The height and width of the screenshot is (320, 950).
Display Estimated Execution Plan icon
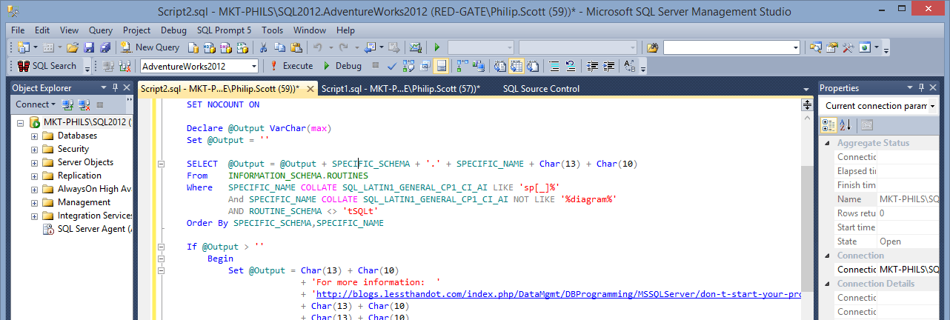tap(408, 66)
